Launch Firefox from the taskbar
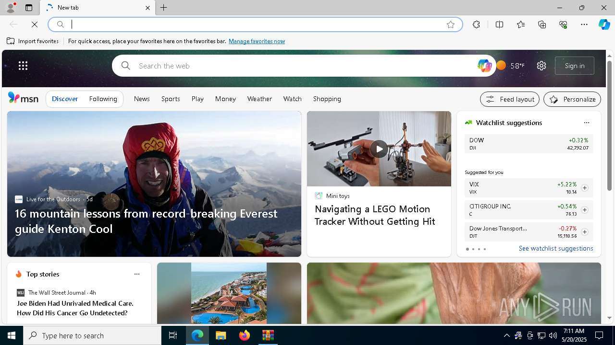The image size is (615, 345). tap(245, 335)
